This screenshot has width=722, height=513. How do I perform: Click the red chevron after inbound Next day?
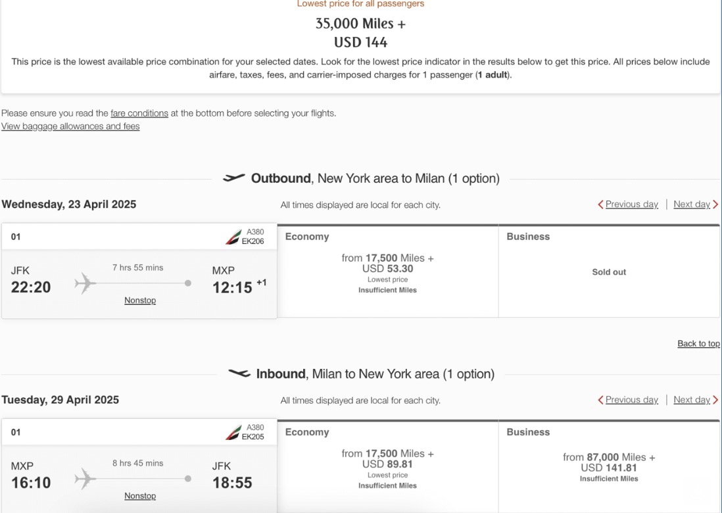(x=715, y=399)
